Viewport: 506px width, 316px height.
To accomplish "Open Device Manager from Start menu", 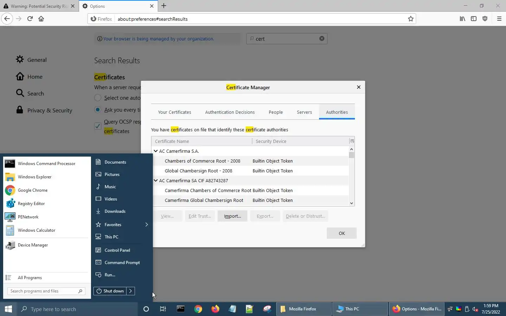I will click(x=46, y=245).
